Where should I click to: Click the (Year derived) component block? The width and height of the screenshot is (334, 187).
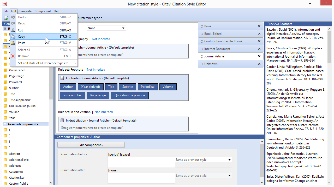point(91,87)
